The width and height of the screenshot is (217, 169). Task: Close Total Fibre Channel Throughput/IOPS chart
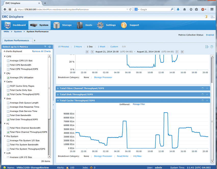207,88
